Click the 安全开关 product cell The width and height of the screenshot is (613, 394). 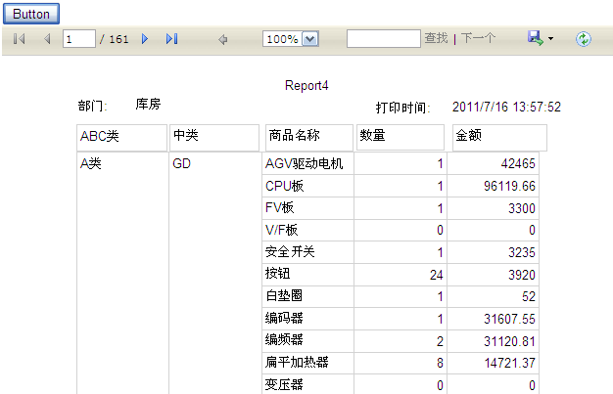[x=307, y=252]
